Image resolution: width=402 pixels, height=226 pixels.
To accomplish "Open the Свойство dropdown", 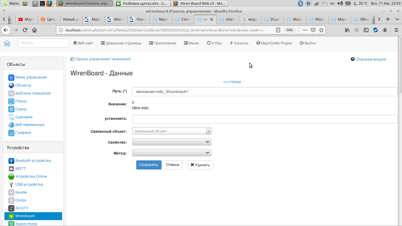I will click(172, 142).
